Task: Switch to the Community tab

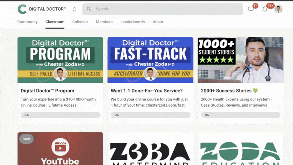Action: [x=27, y=22]
